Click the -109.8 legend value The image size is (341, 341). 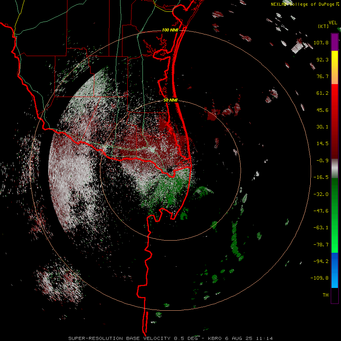pyautogui.click(x=319, y=278)
